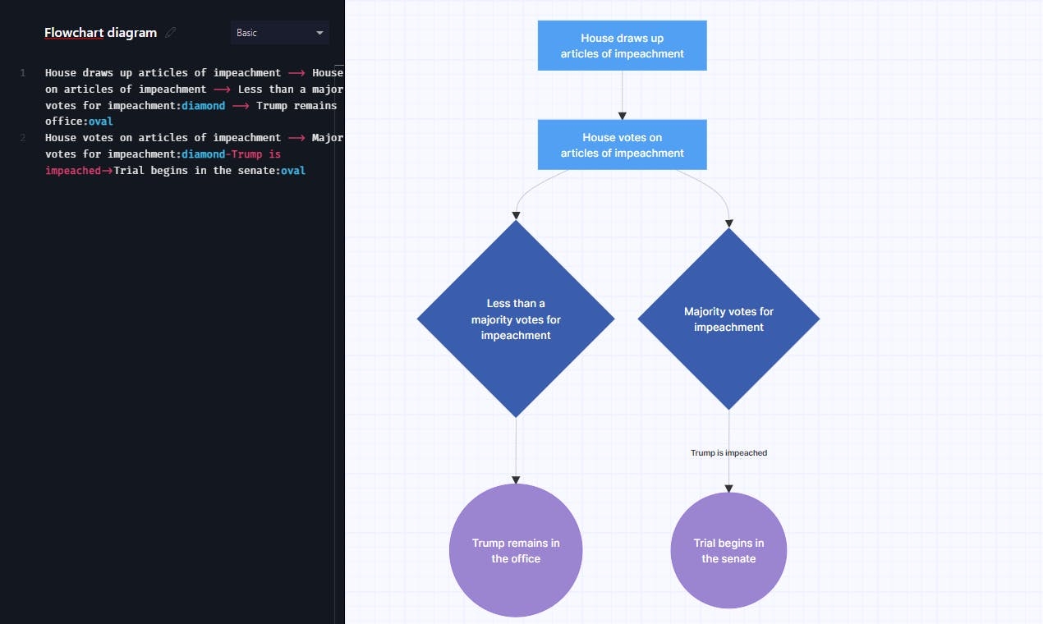Click line number 2 in gutter
Image resolution: width=1043 pixels, height=624 pixels.
pos(23,138)
